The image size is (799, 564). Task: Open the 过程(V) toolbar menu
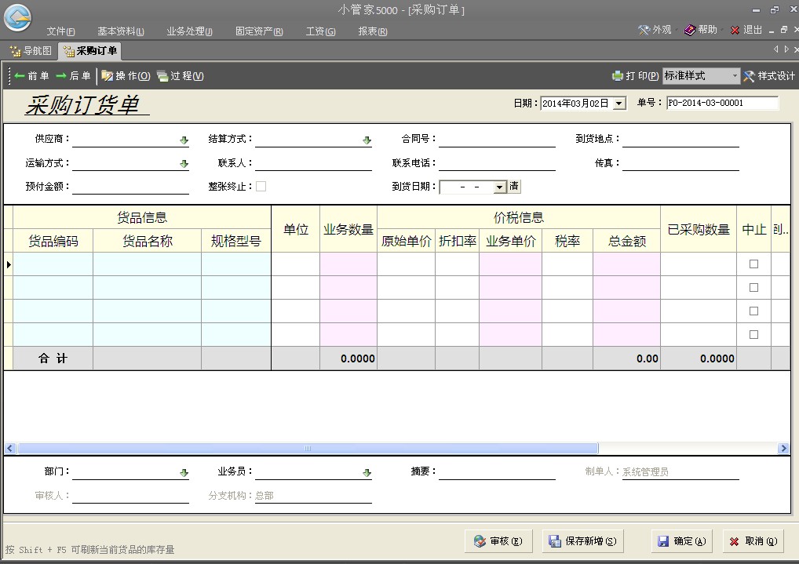click(181, 76)
